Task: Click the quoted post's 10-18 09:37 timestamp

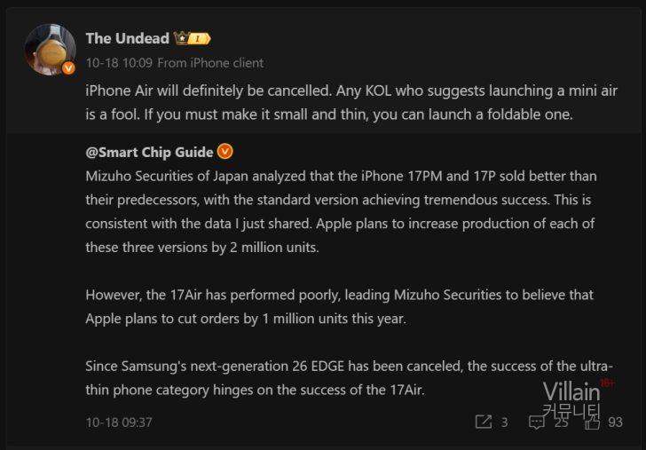Action: [x=119, y=422]
